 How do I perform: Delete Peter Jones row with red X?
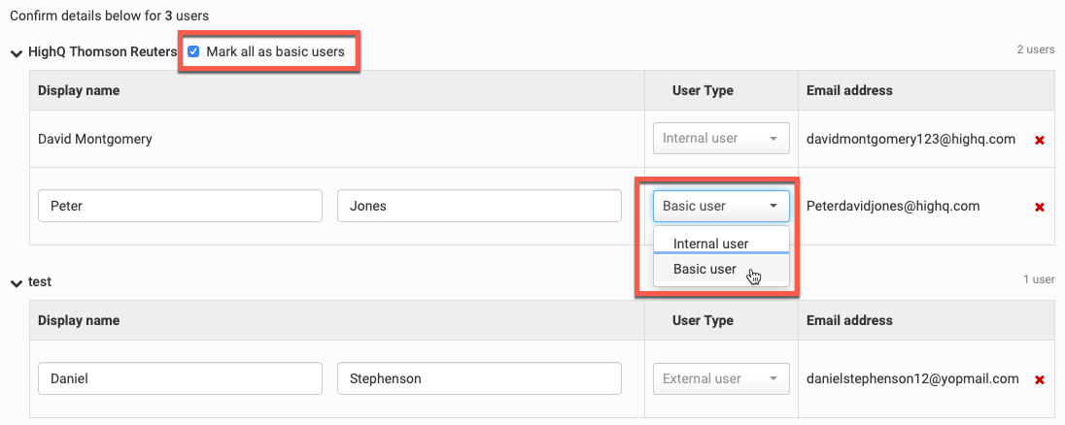pyautogui.click(x=1039, y=207)
